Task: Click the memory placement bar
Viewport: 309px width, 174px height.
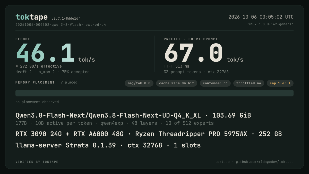Action: click(154, 93)
